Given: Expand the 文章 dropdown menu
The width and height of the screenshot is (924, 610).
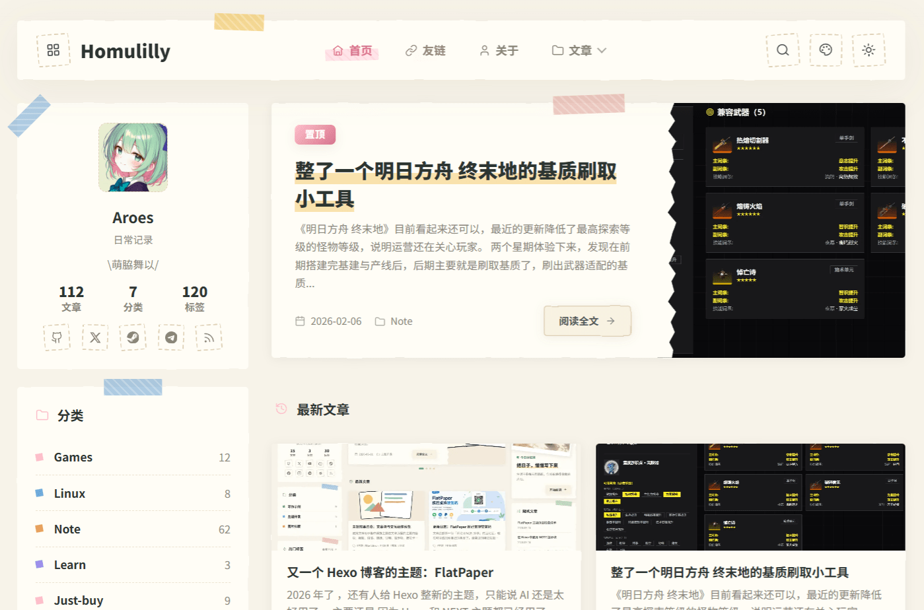Looking at the screenshot, I should [579, 51].
